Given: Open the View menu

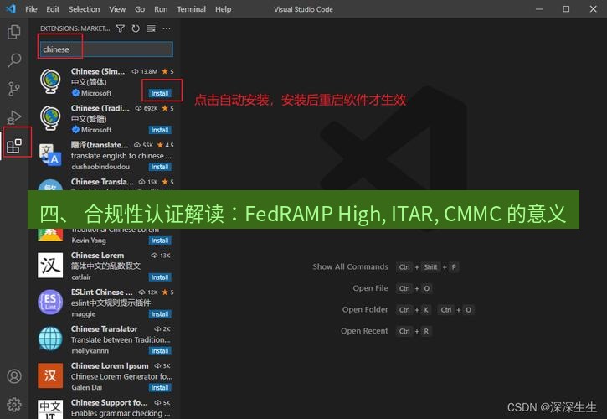Looking at the screenshot, I should click(117, 9).
